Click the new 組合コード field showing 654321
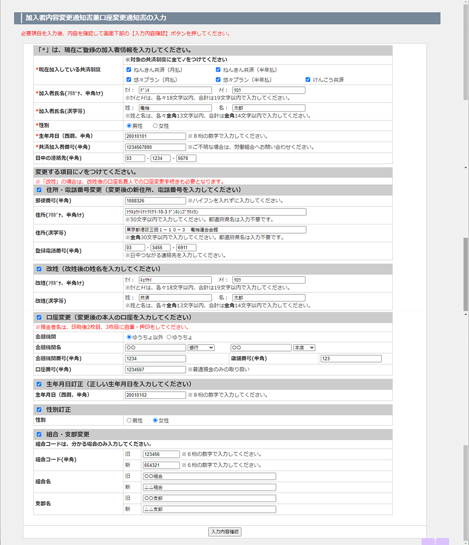 (161, 465)
